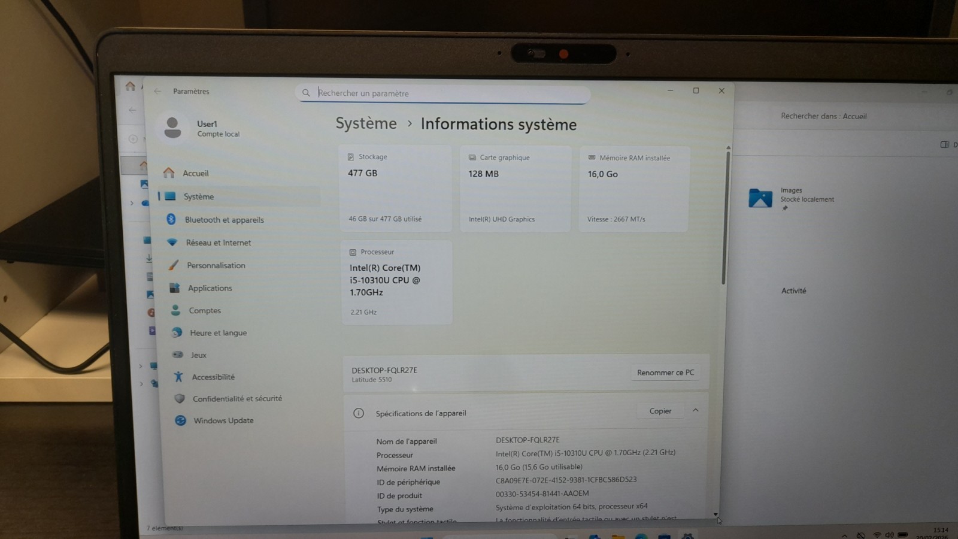Image resolution: width=958 pixels, height=539 pixels.
Task: Select Downloads icon in File Explorer navigation pane
Action: 148,258
